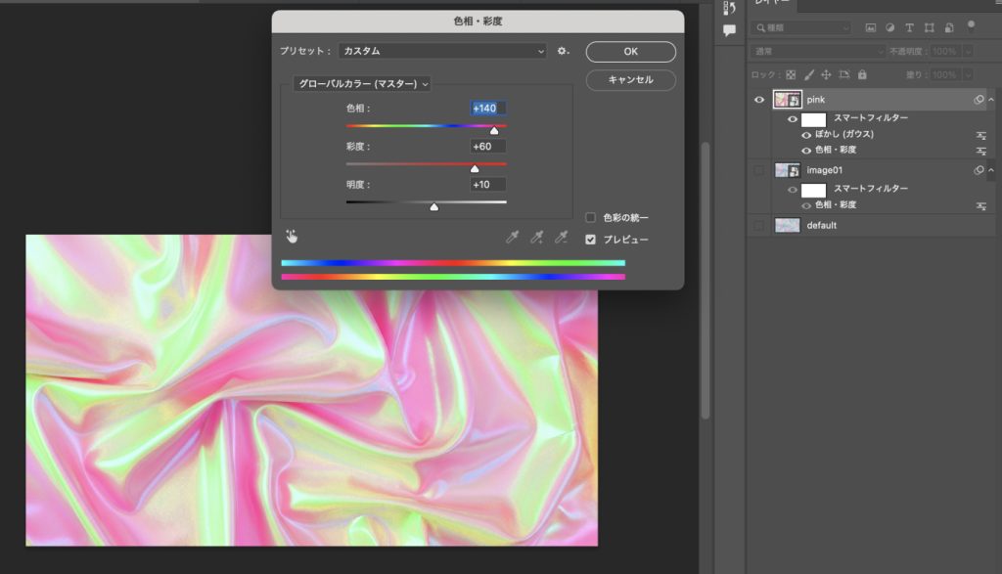The image size is (1002, 574).
Task: Open the preset options gear menu
Action: click(563, 51)
